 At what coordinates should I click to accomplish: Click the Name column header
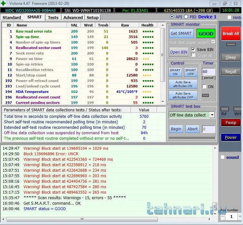coord(40,25)
